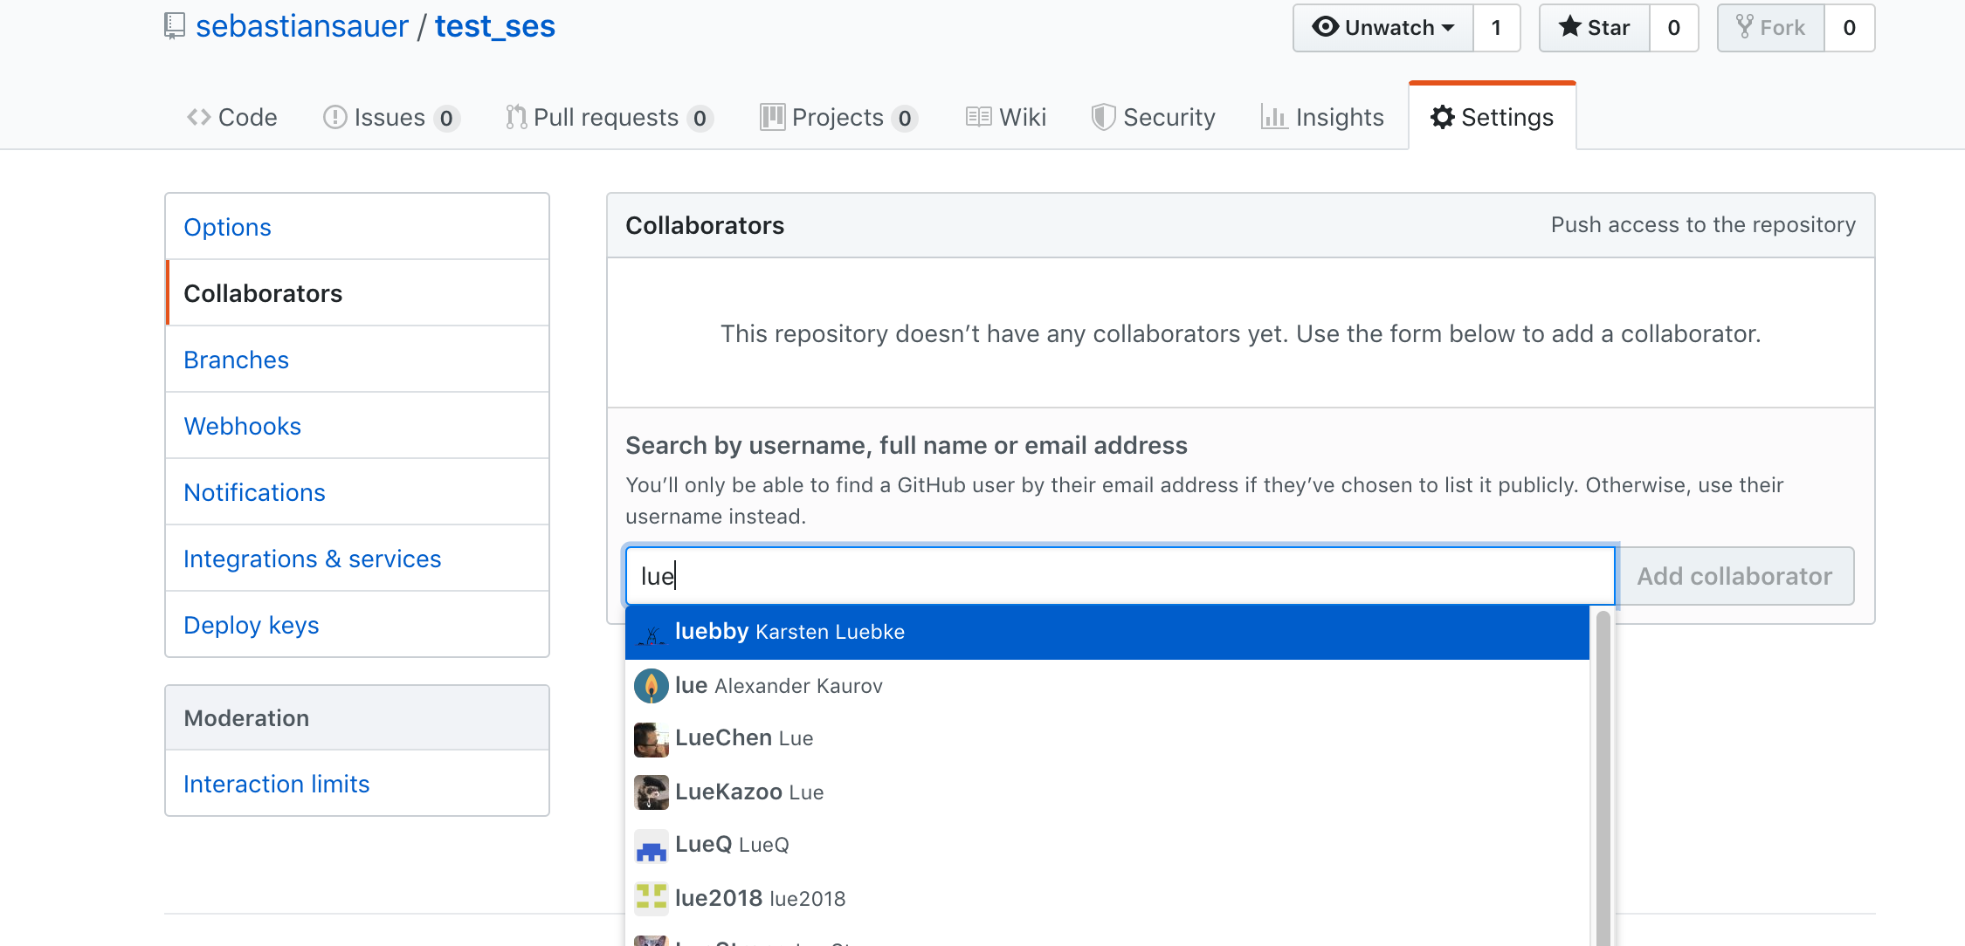Open Notifications settings
1965x946 pixels.
click(357, 492)
